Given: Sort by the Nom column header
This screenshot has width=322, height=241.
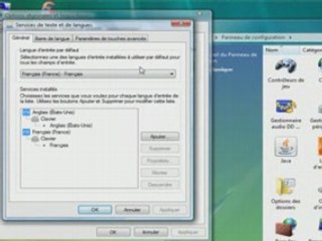Looking at the screenshot, I should [x=281, y=50].
